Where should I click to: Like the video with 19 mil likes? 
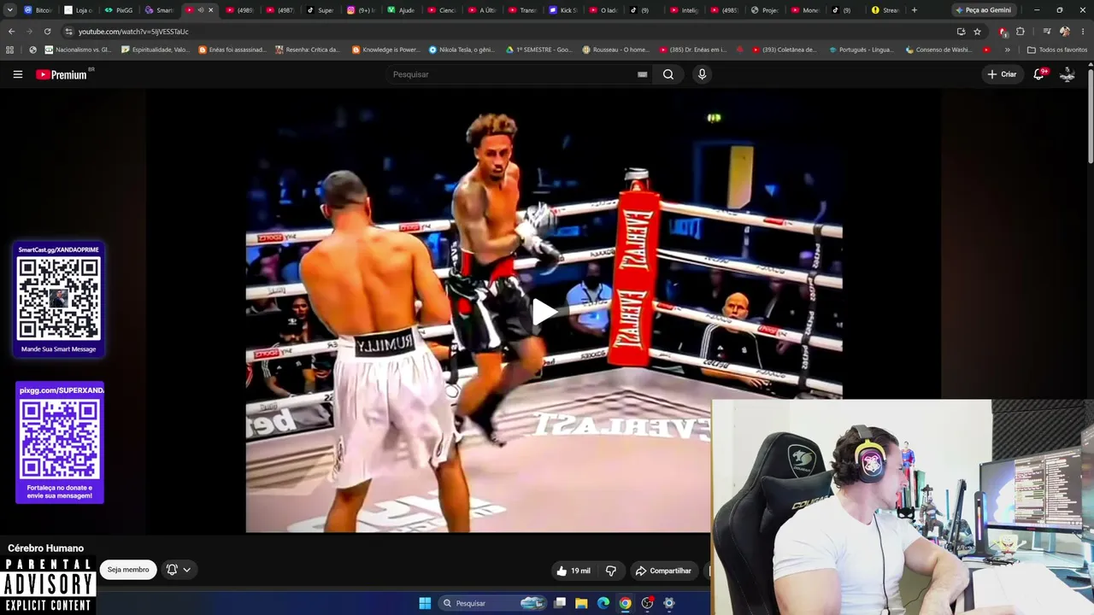pyautogui.click(x=573, y=571)
